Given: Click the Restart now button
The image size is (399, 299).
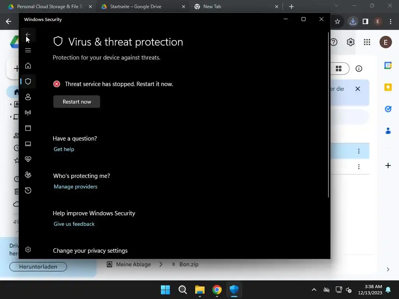Looking at the screenshot, I should pos(77,102).
